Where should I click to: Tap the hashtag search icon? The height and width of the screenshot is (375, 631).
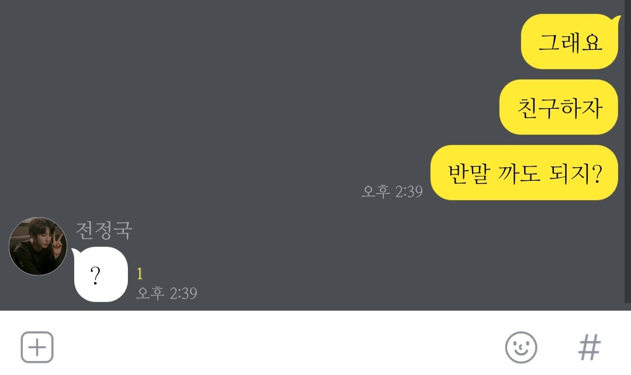pyautogui.click(x=590, y=347)
